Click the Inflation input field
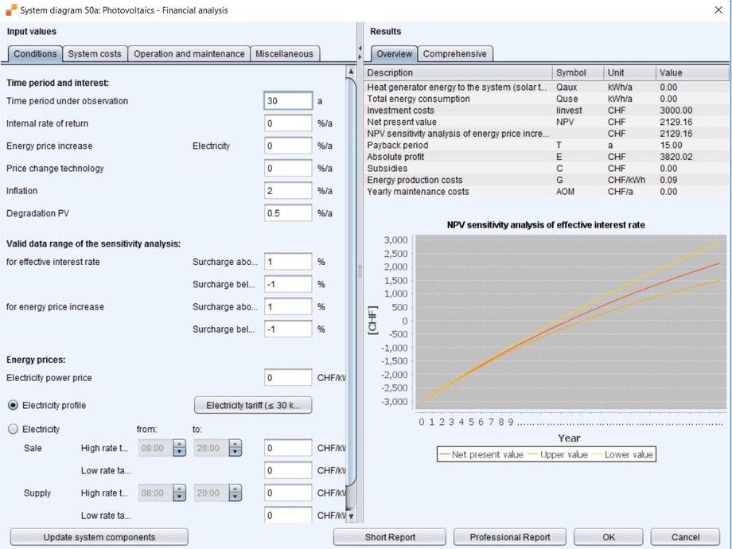 tap(288, 191)
